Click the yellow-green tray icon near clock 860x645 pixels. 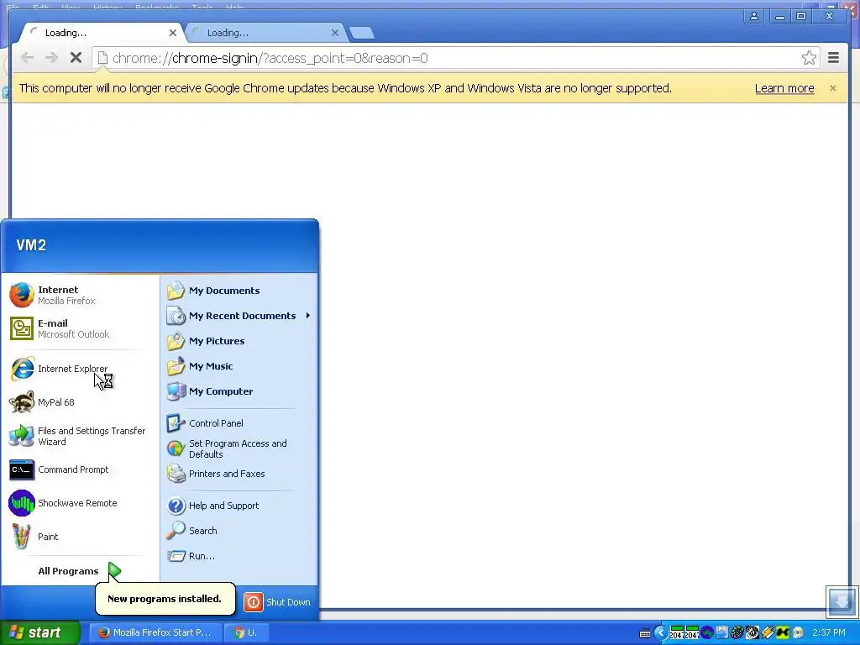click(783, 633)
